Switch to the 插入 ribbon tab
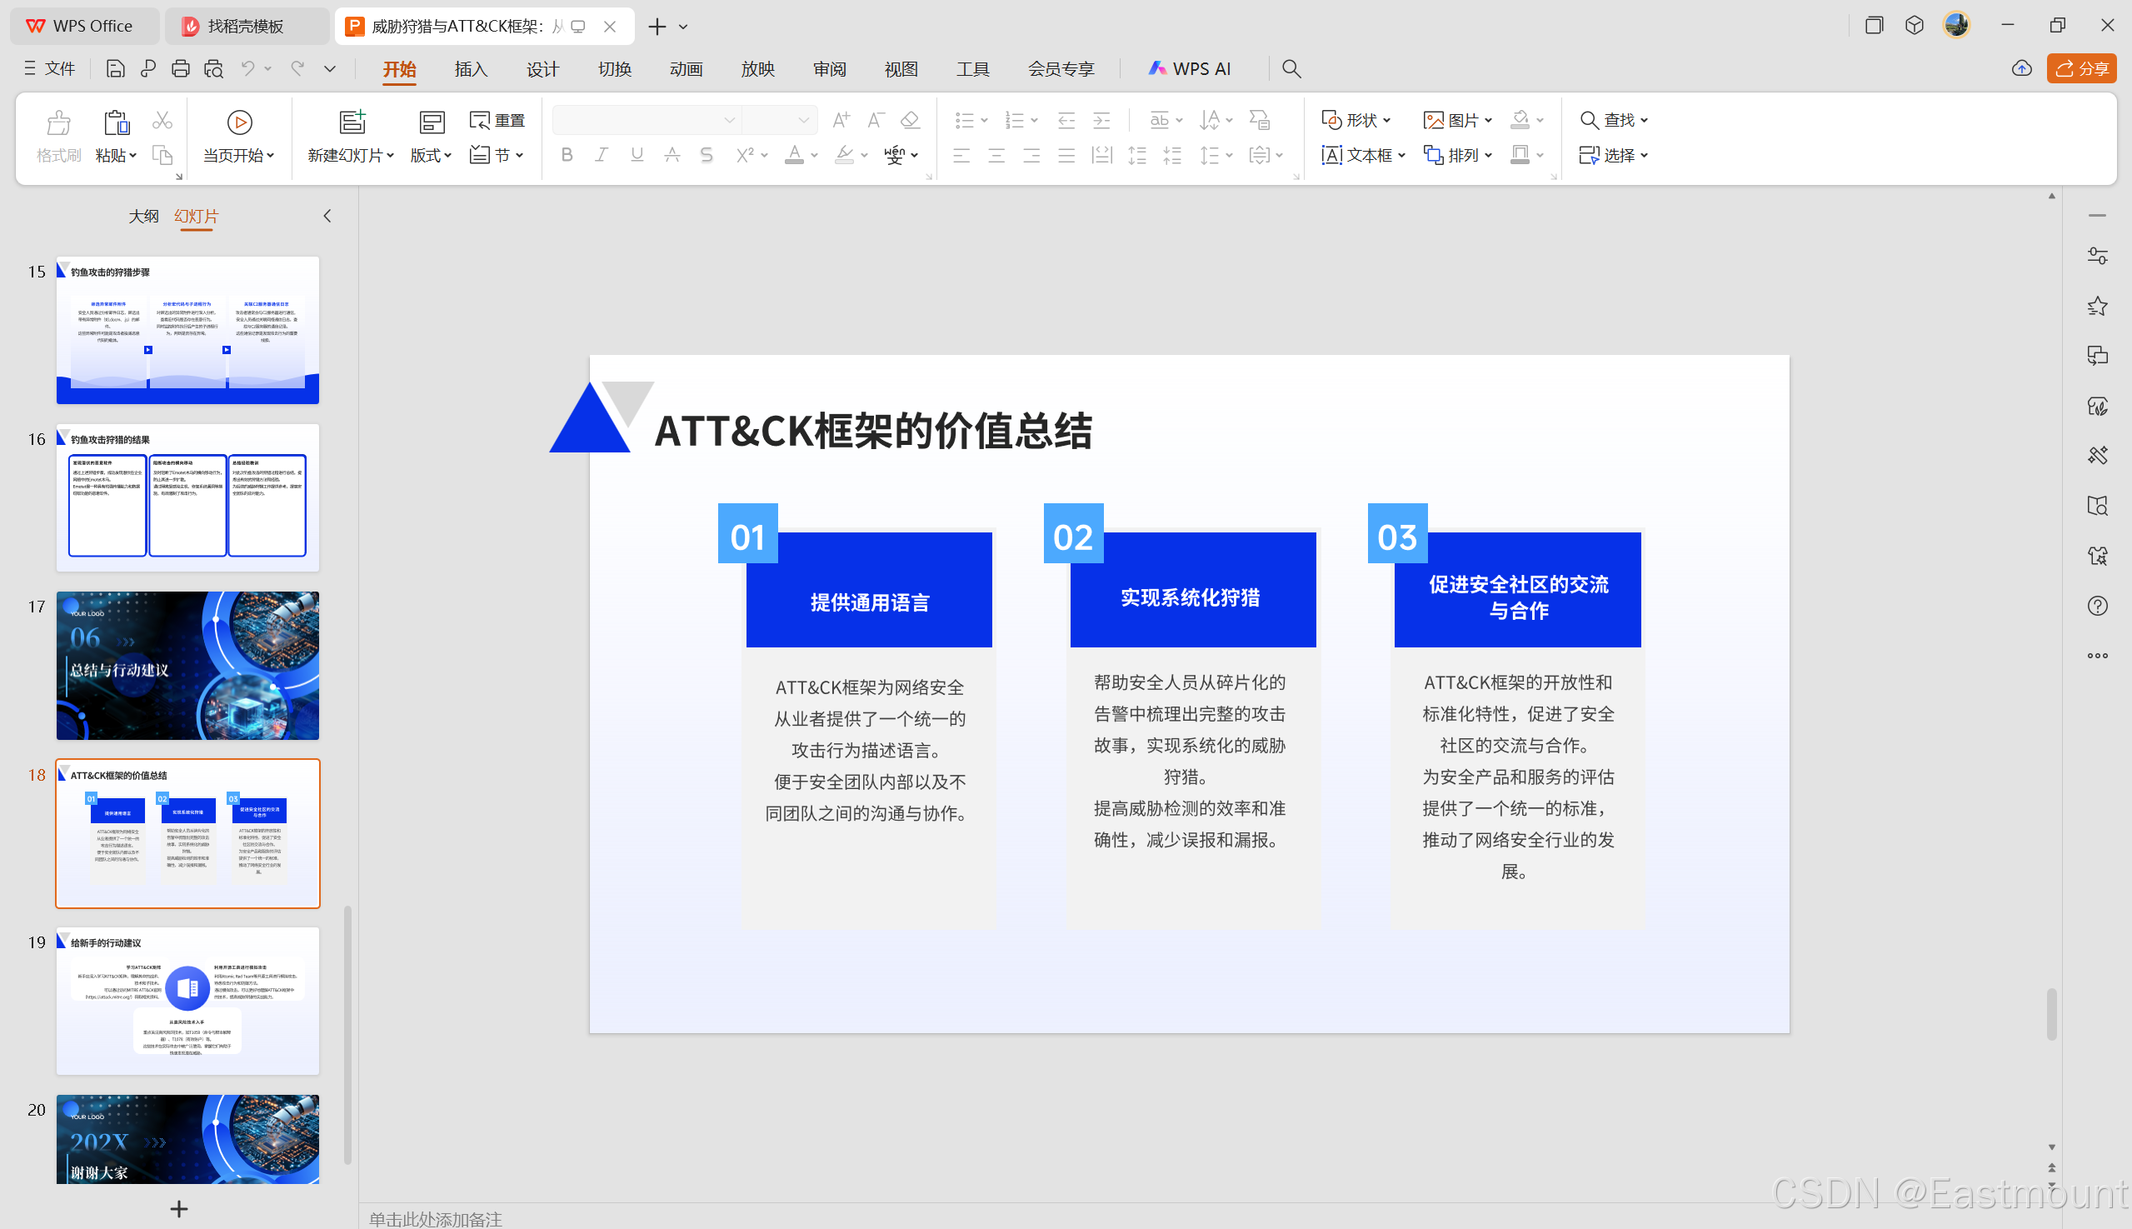Image resolution: width=2132 pixels, height=1229 pixels. (x=471, y=68)
